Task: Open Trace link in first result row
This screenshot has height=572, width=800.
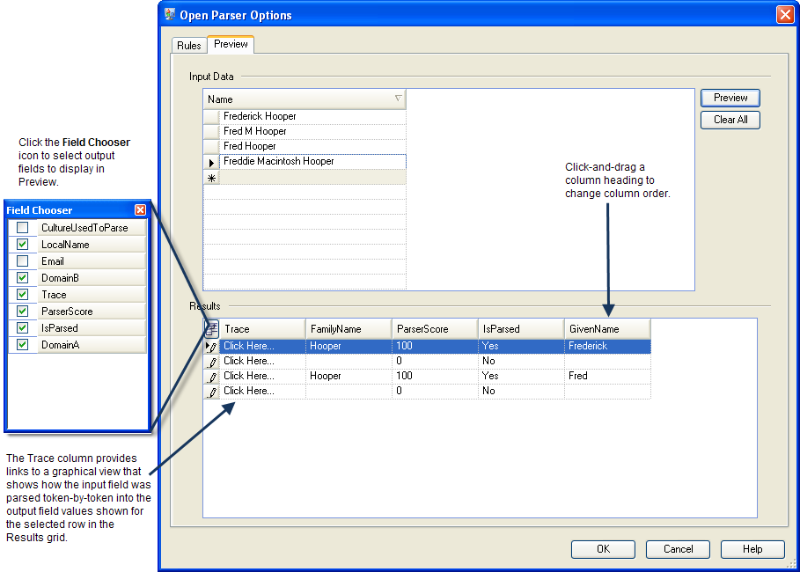Action: pyautogui.click(x=248, y=347)
